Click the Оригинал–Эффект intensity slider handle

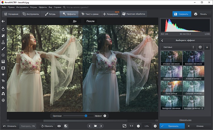pyautogui.click(x=86, y=116)
